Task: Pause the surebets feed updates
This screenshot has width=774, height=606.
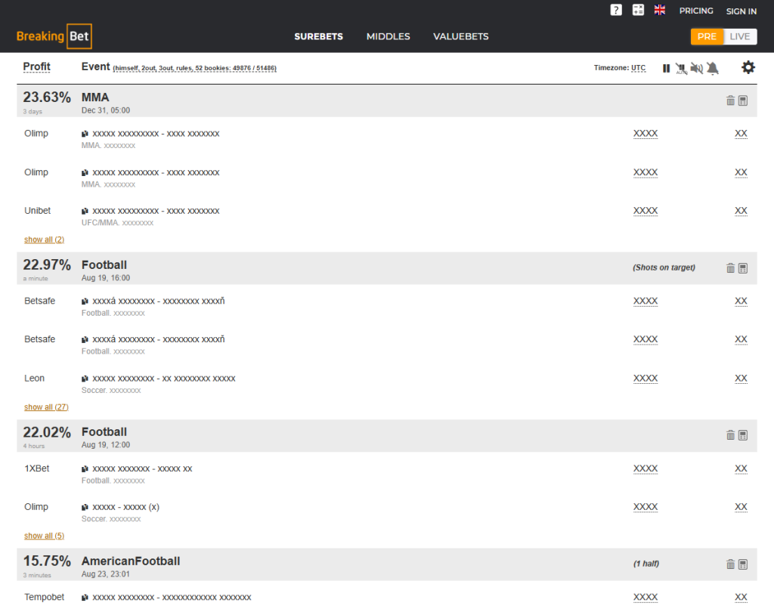Action: [x=666, y=68]
